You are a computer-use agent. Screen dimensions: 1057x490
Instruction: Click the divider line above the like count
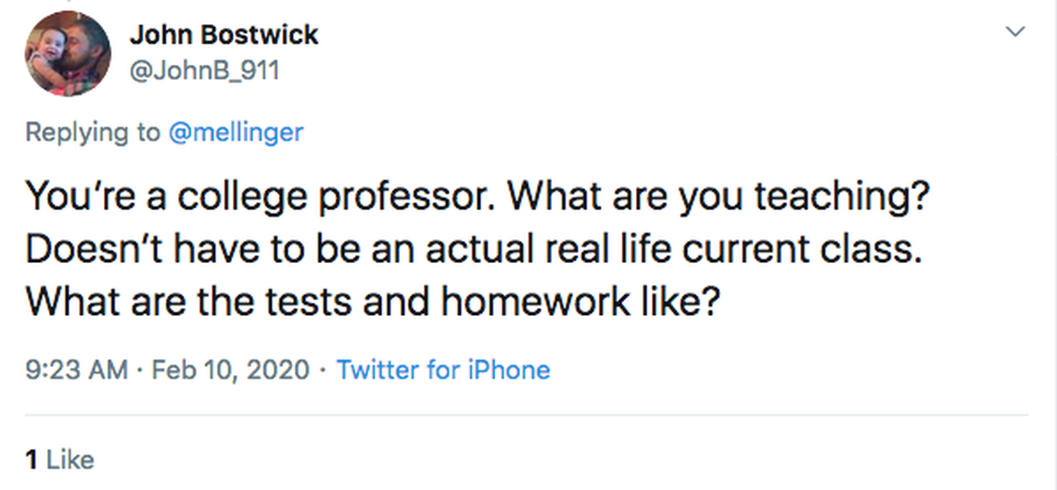coord(528,416)
